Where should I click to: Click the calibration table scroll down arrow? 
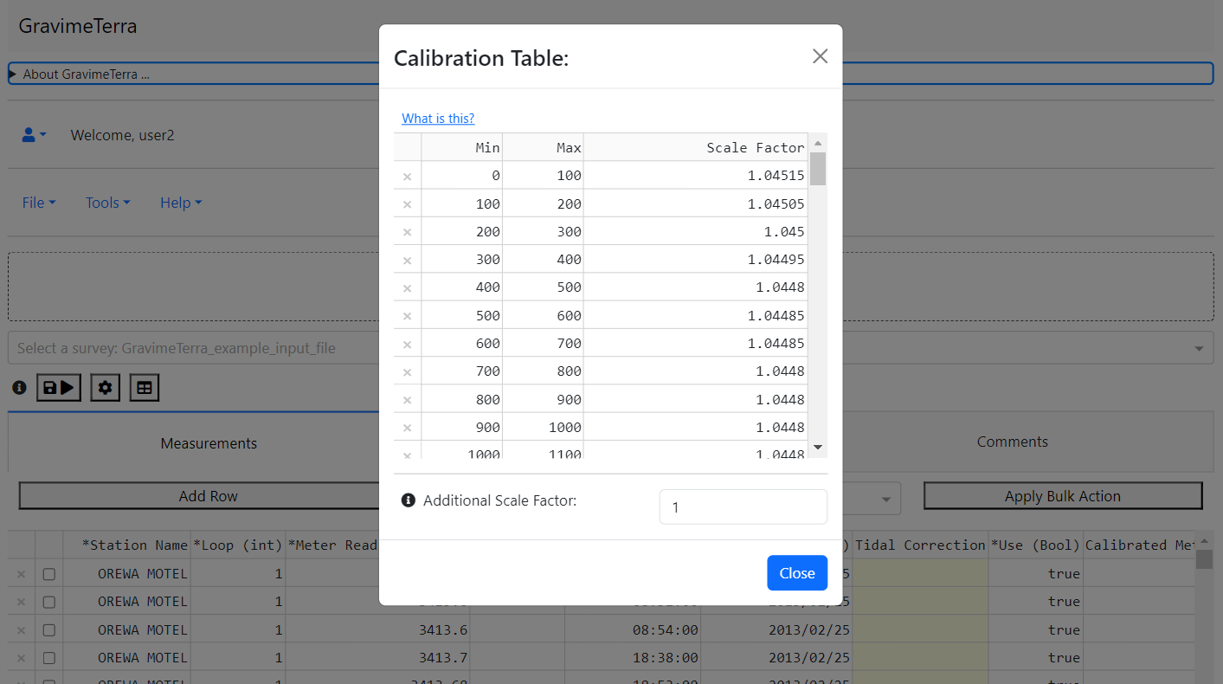point(818,448)
